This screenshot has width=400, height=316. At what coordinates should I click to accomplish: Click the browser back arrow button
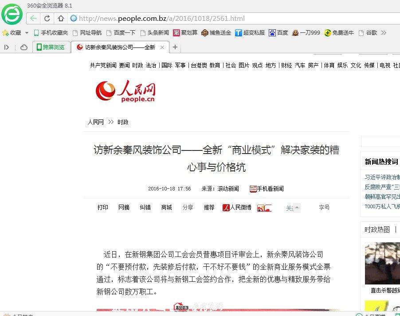pyautogui.click(x=34, y=19)
